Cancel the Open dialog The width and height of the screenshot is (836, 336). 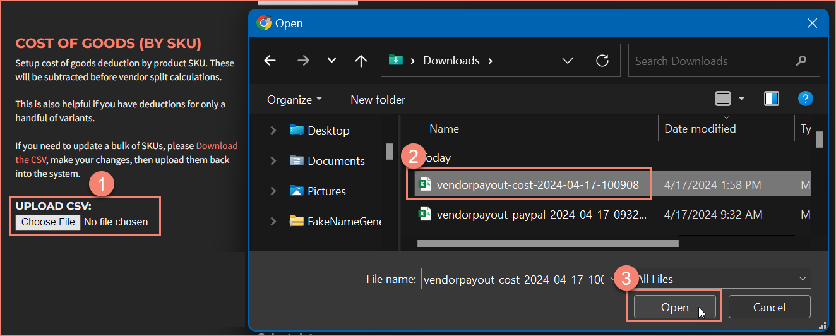pyautogui.click(x=769, y=308)
